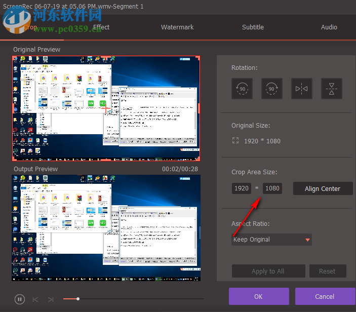Open the Aspect Ratio dropdown
The width and height of the screenshot is (356, 312).
click(271, 240)
